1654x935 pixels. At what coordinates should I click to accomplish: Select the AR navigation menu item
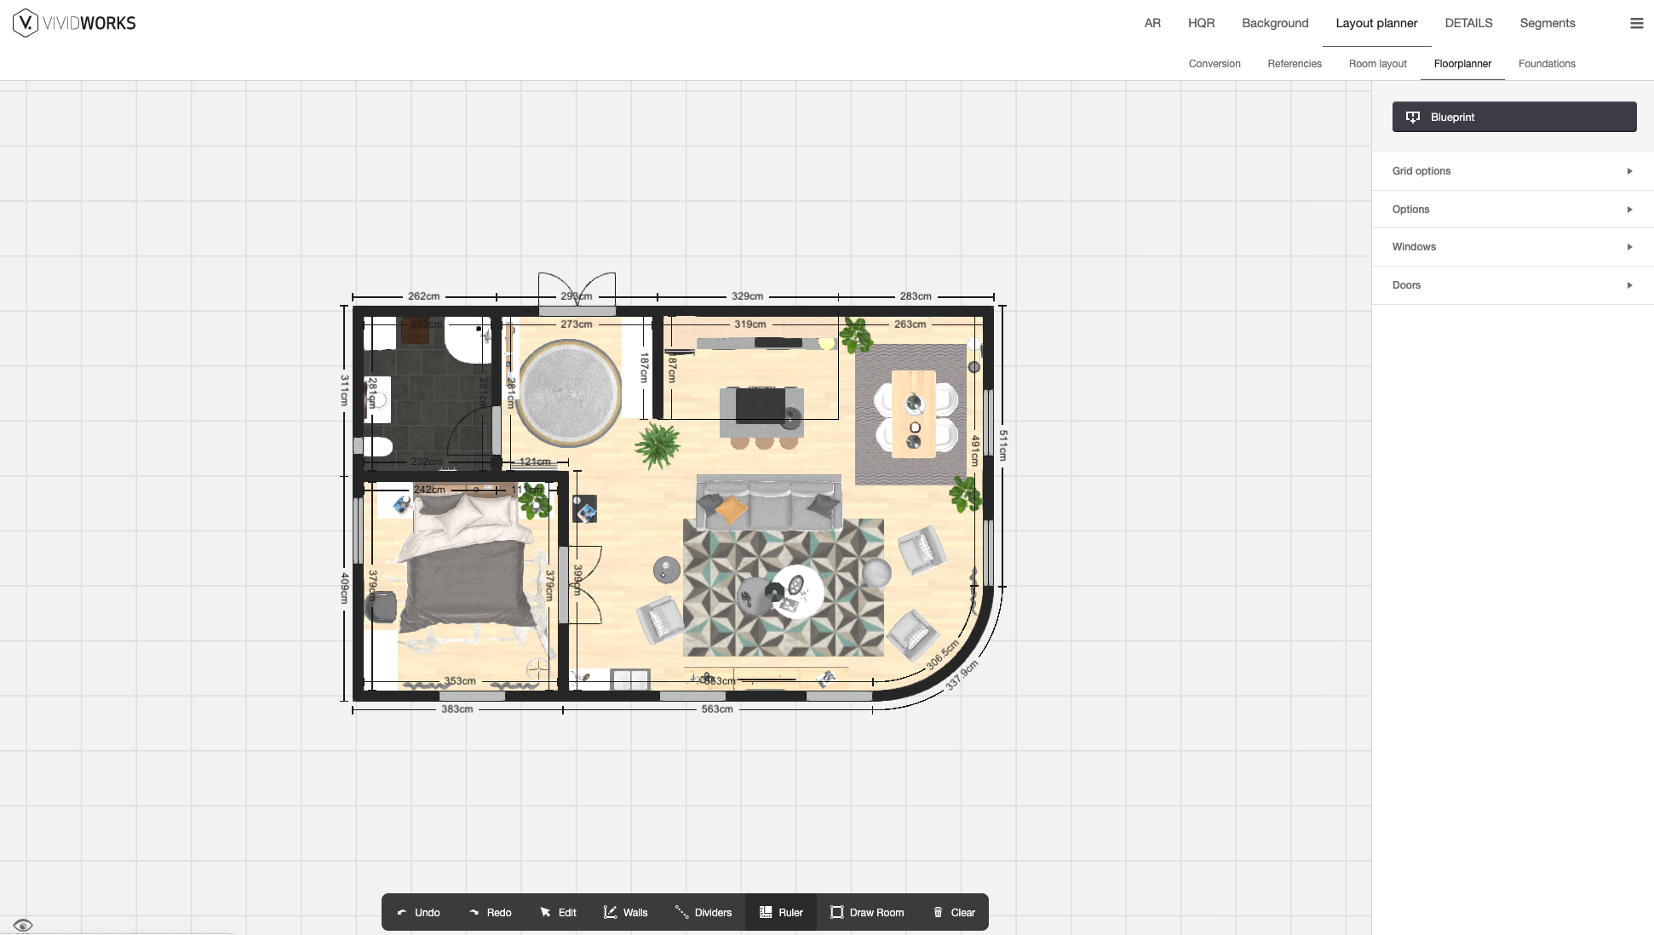[1151, 23]
